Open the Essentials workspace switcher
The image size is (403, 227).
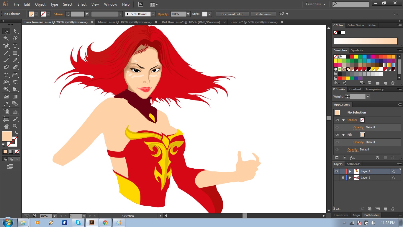pos(315,4)
